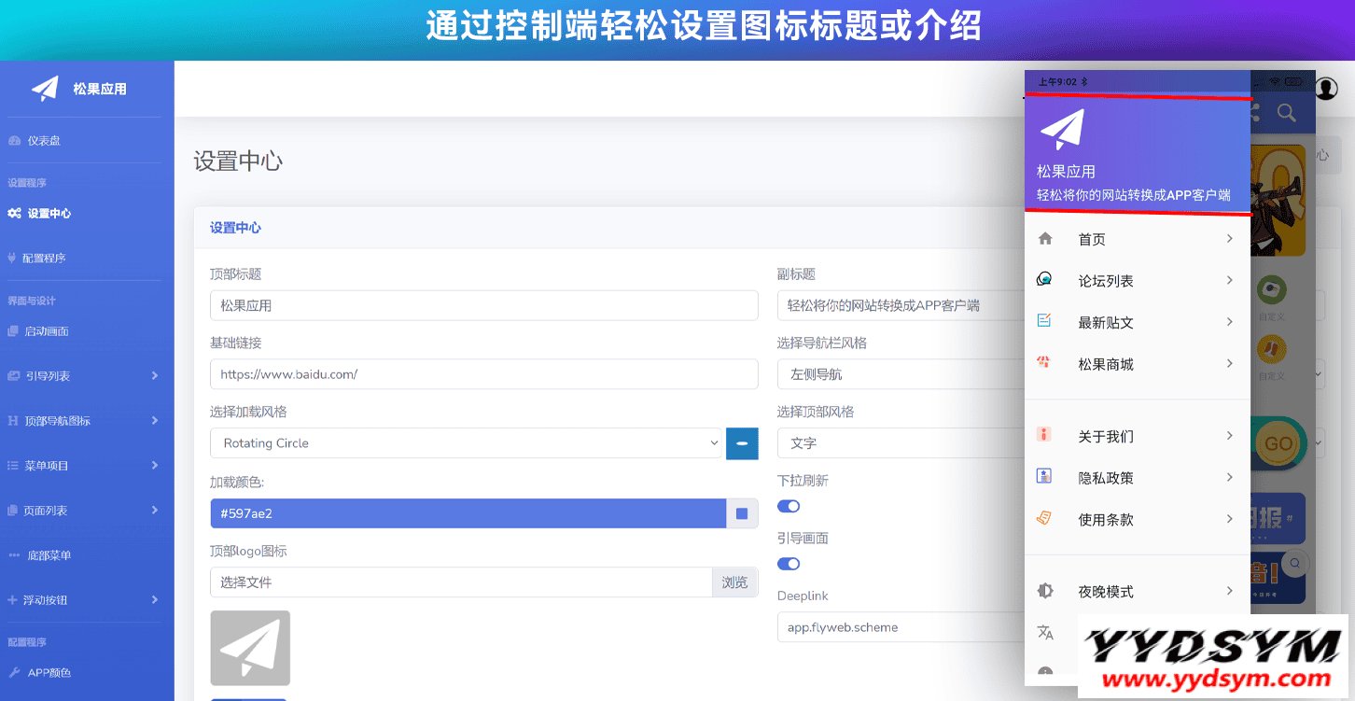Image resolution: width=1355 pixels, height=701 pixels.
Task: Click the 选择文件 logo file field
Action: point(461,582)
